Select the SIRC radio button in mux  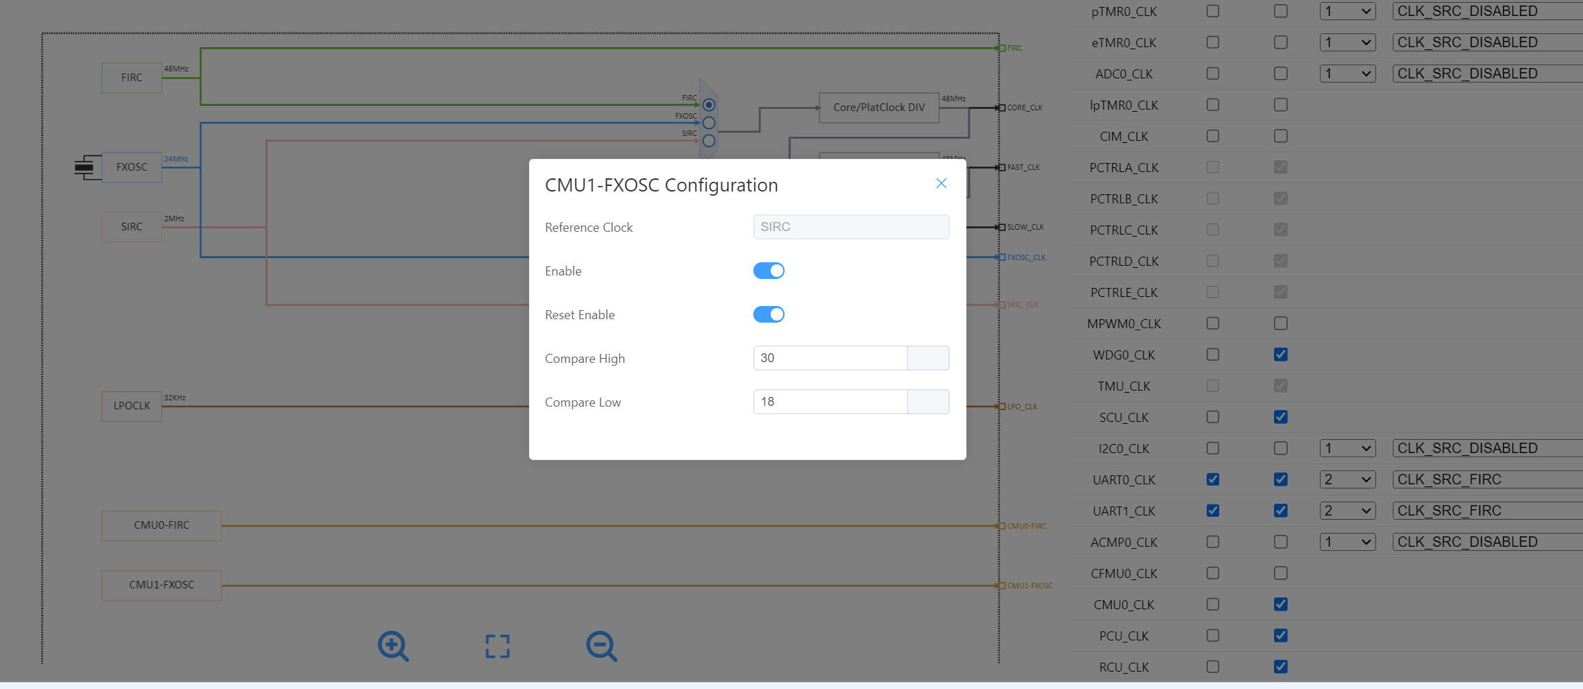coord(709,141)
